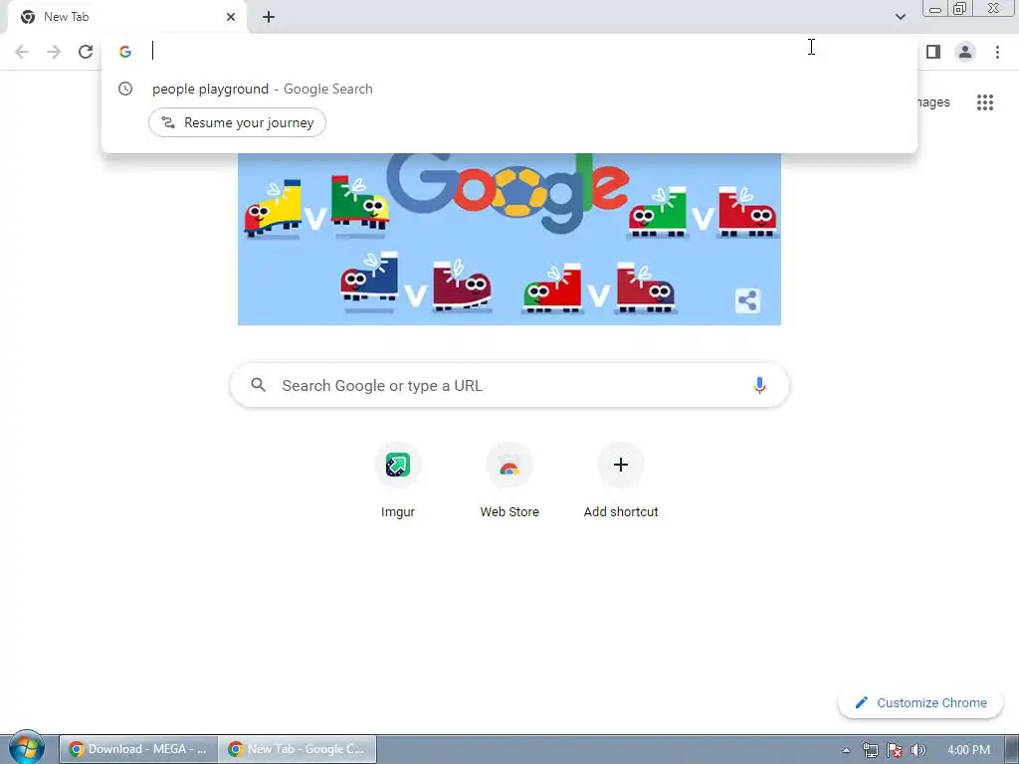The width and height of the screenshot is (1019, 764).
Task: Share the Google Doodle
Action: pos(747,300)
